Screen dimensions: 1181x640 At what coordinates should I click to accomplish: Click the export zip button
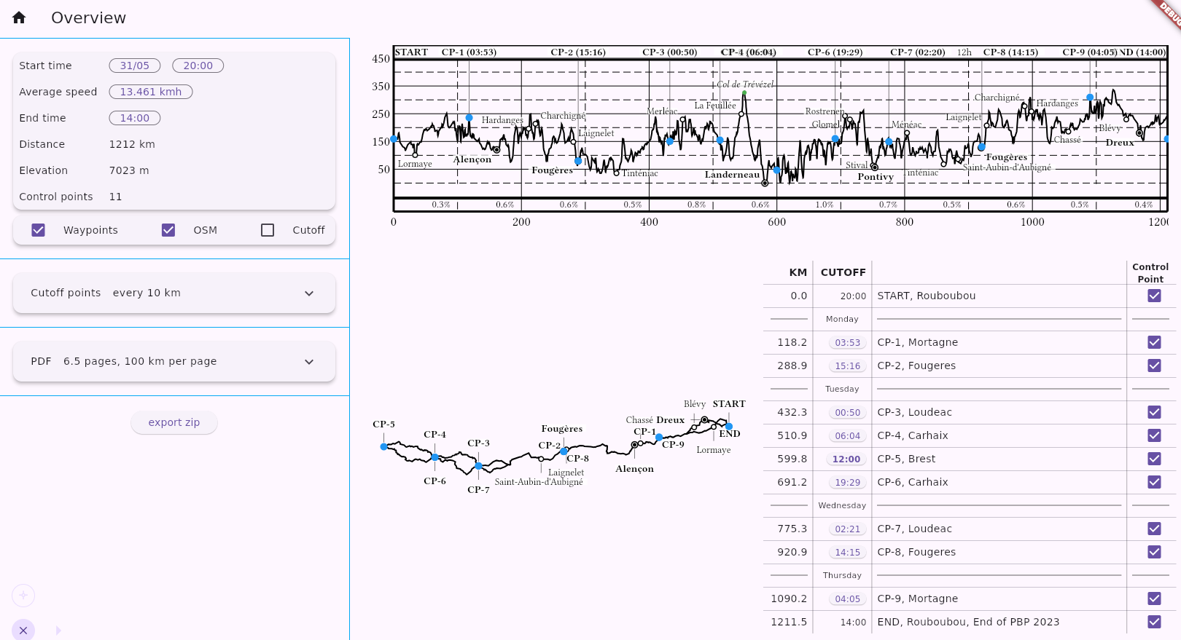[174, 422]
